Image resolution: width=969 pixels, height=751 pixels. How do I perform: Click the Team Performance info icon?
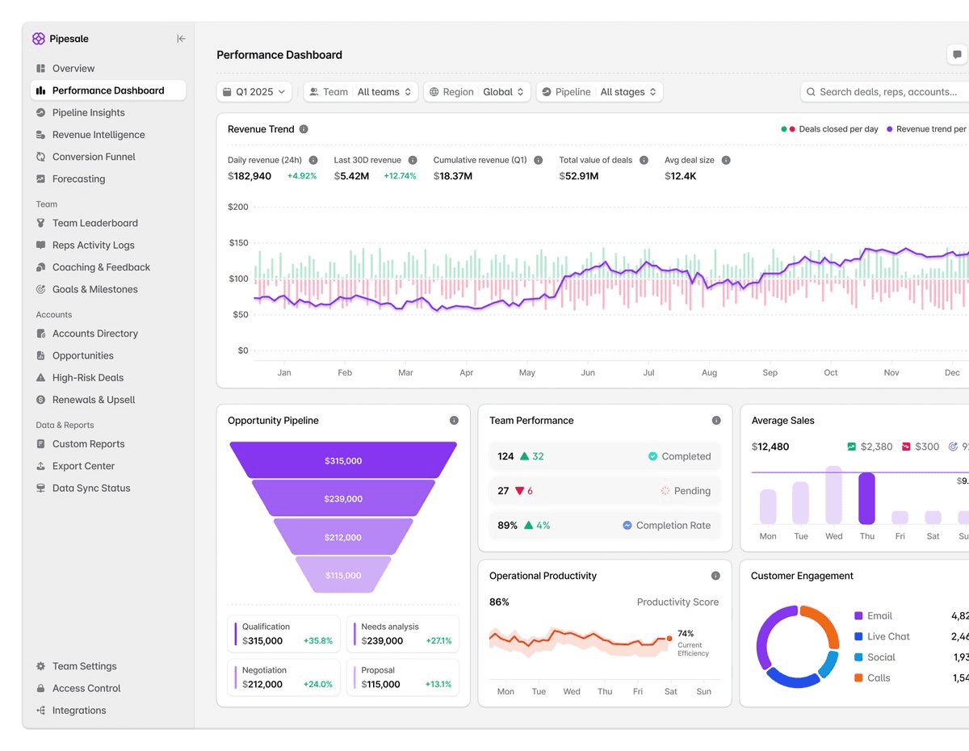pos(716,421)
